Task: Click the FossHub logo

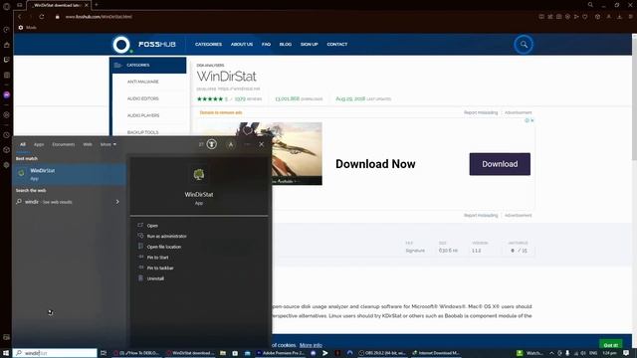Action: [x=144, y=44]
